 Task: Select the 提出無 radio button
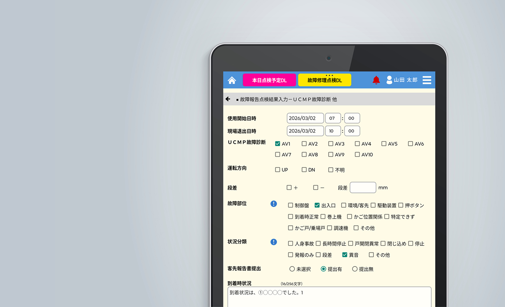(x=355, y=269)
